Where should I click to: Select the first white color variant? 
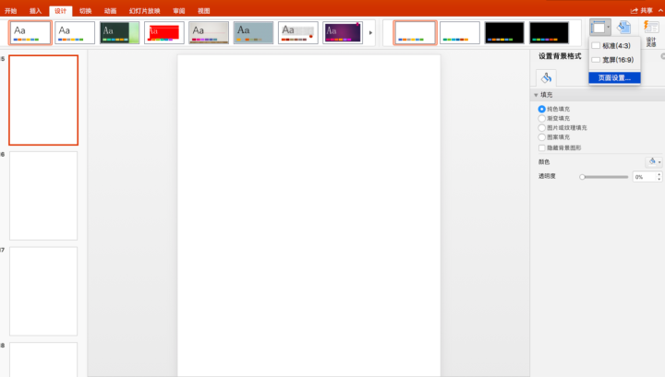tap(415, 32)
